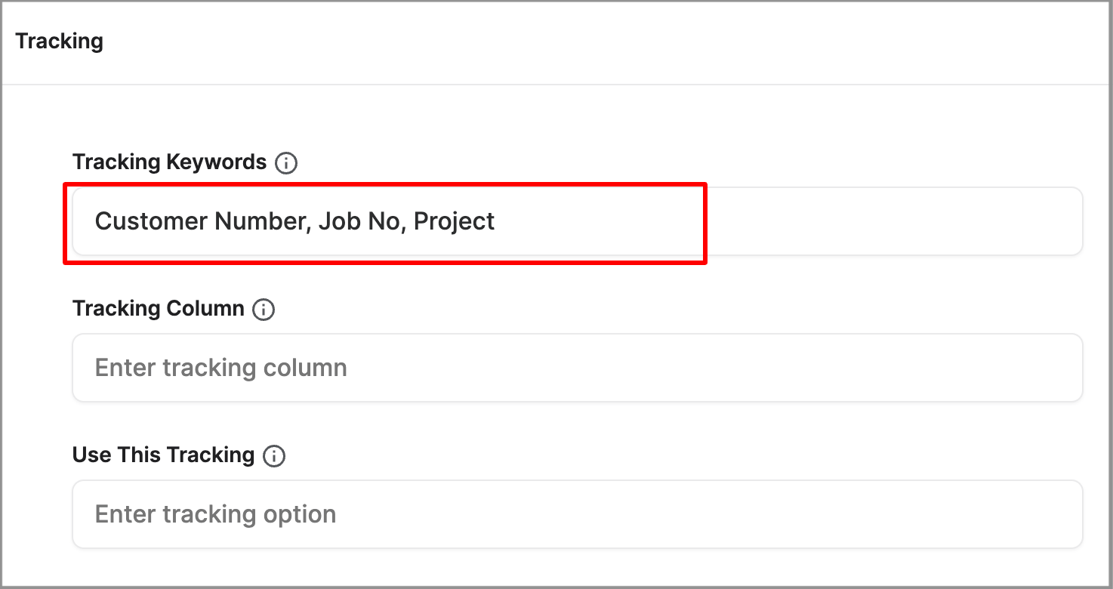The width and height of the screenshot is (1113, 589).
Task: Click the Tracking Column label
Action: [158, 308]
